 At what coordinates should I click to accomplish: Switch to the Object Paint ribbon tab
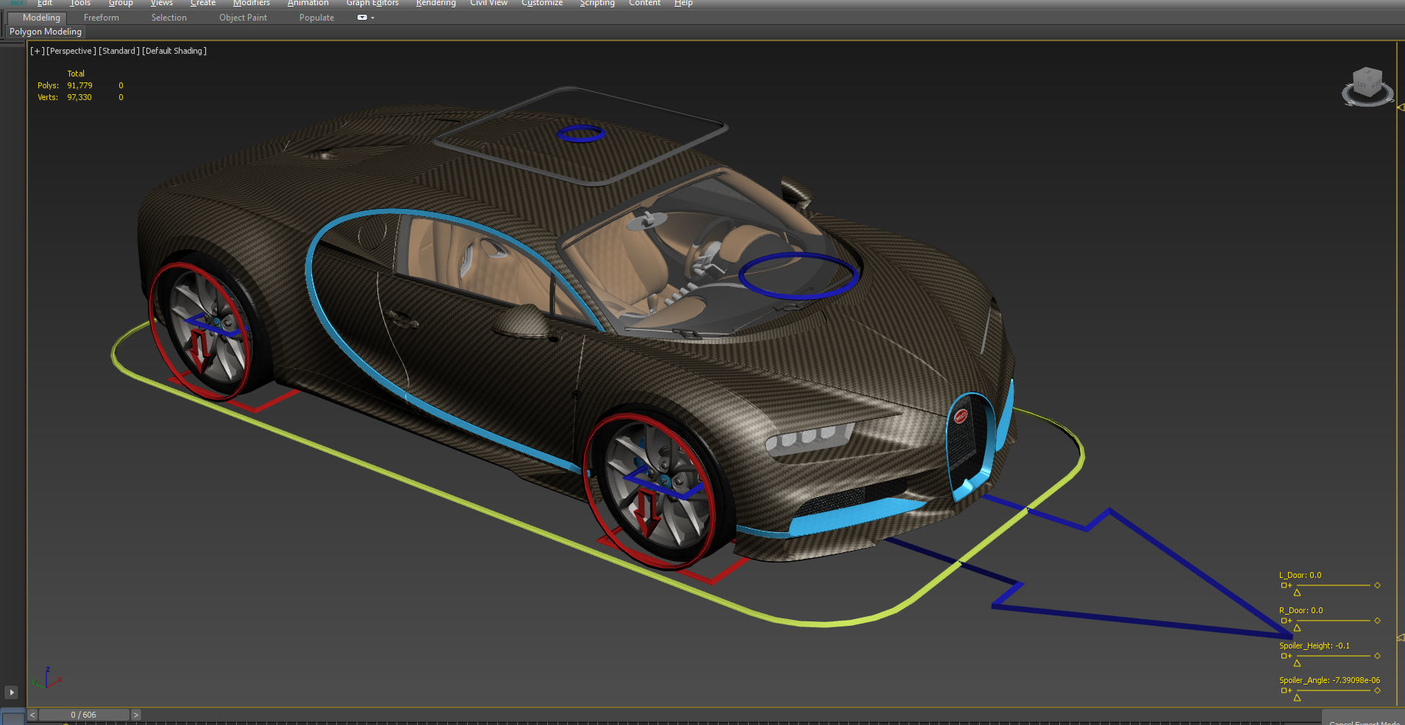coord(243,18)
